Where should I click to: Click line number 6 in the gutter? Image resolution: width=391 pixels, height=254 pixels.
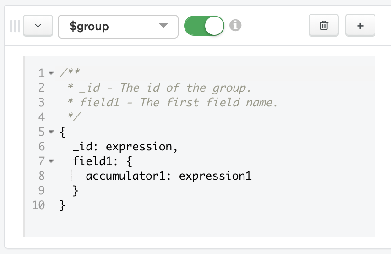pyautogui.click(x=42, y=147)
